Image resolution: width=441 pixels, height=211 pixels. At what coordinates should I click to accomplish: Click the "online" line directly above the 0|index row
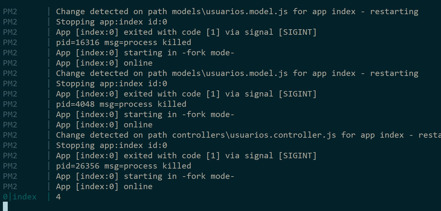pyautogui.click(x=104, y=187)
